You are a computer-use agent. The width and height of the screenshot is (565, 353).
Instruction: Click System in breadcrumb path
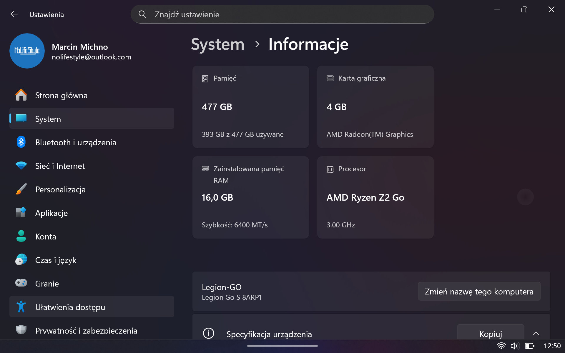point(217,44)
